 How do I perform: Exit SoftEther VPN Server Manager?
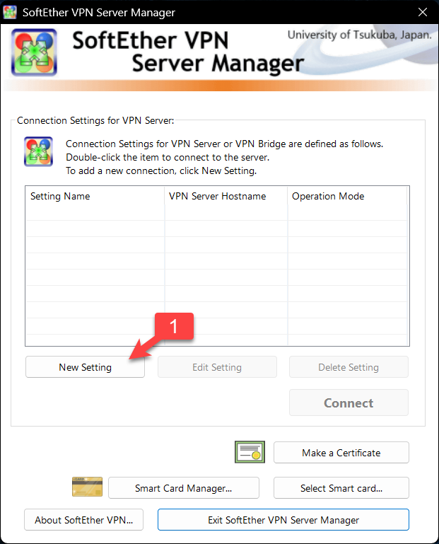[283, 520]
